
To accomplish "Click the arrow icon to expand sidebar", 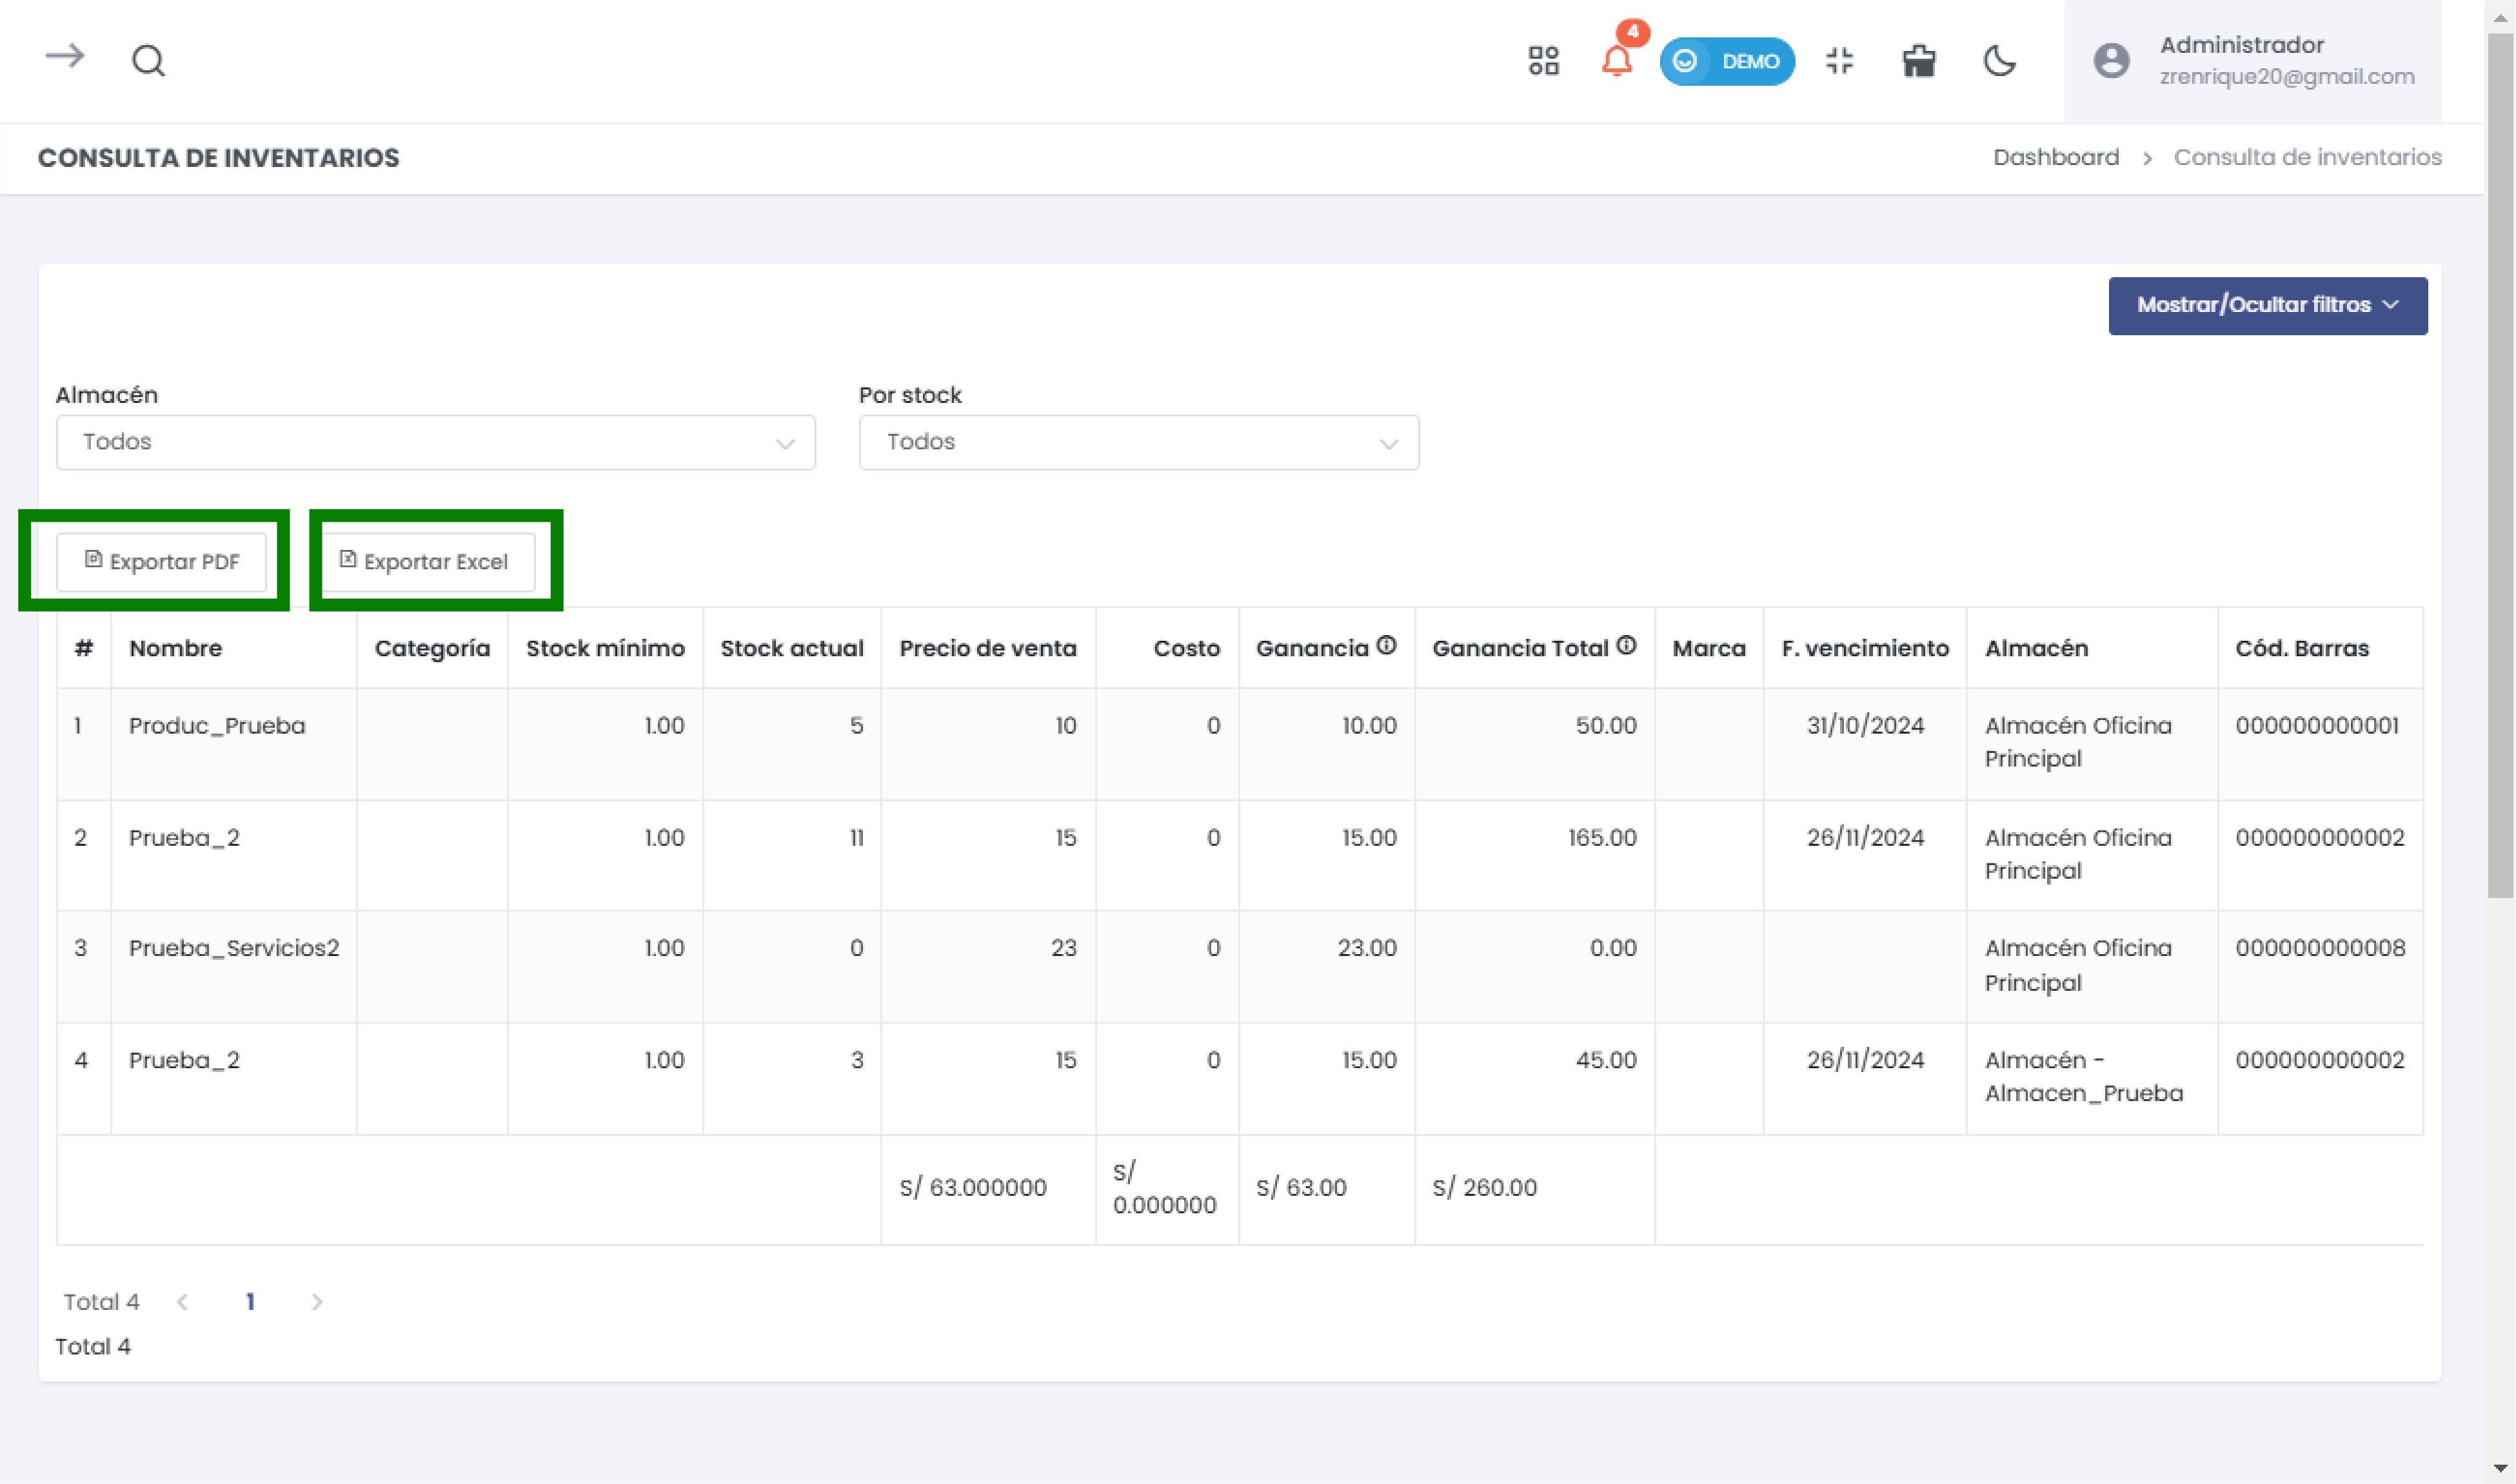I will pos(65,57).
